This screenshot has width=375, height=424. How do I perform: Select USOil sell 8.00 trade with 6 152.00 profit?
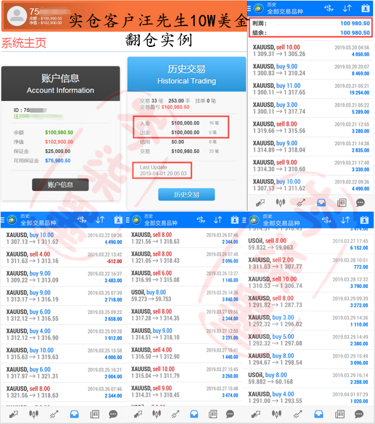coord(308,244)
